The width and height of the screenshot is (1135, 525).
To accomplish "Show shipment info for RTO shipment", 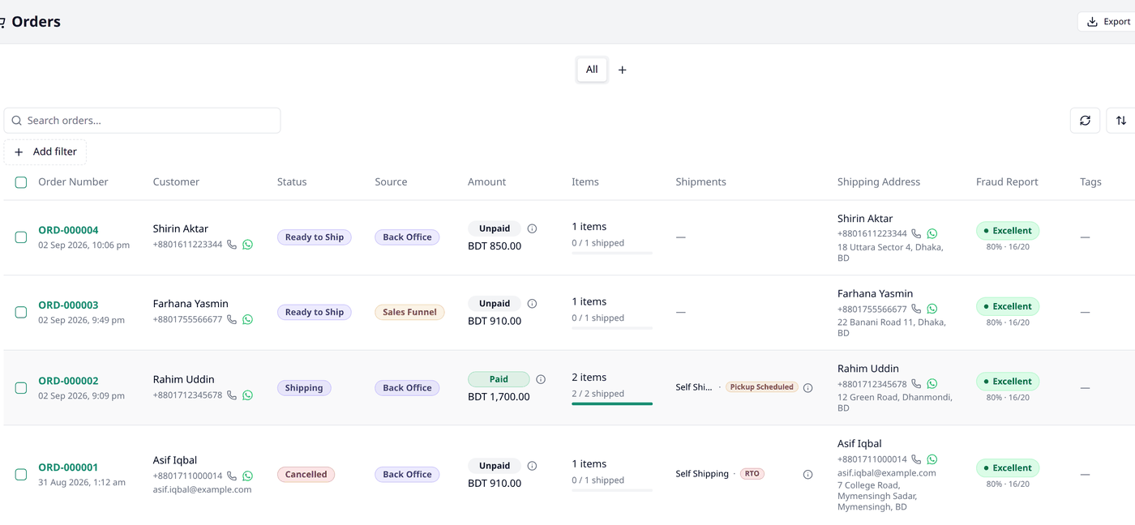I will pyautogui.click(x=807, y=475).
